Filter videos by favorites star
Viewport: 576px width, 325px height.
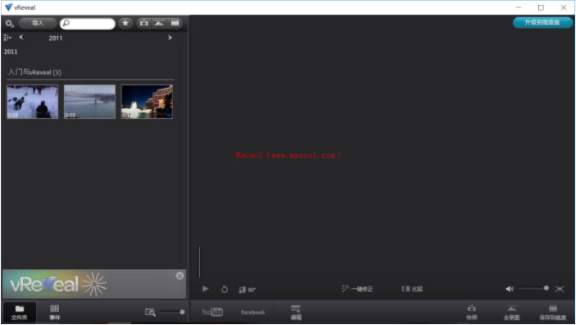coord(126,24)
